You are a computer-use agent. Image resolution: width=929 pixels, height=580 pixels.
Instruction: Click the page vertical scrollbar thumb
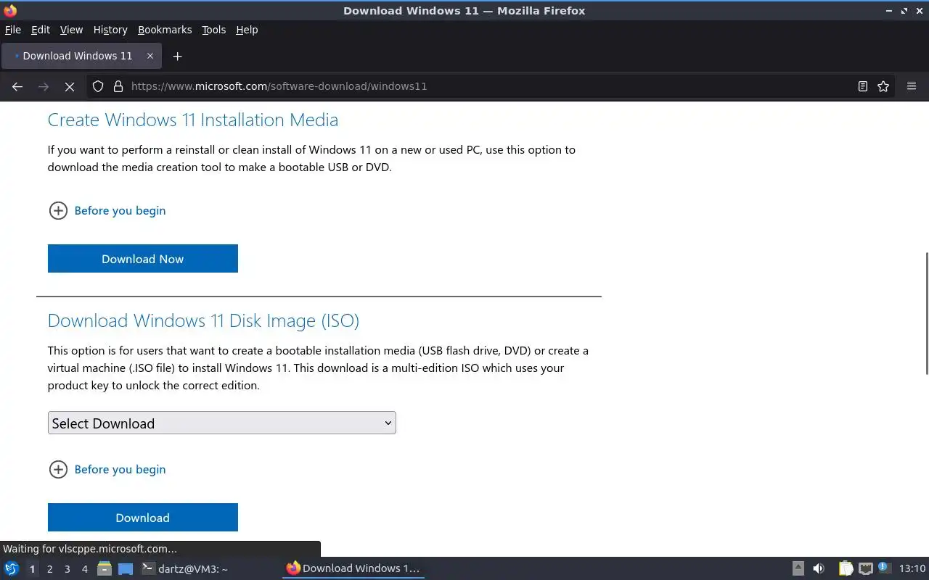tap(926, 314)
